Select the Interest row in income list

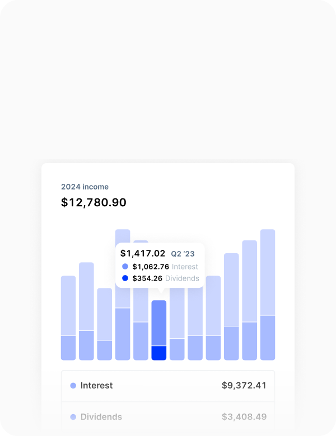click(x=168, y=386)
